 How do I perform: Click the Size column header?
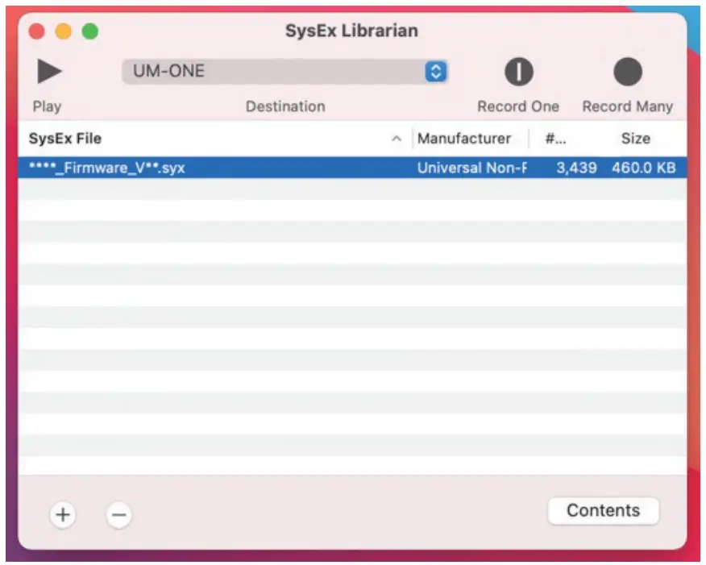click(x=636, y=138)
